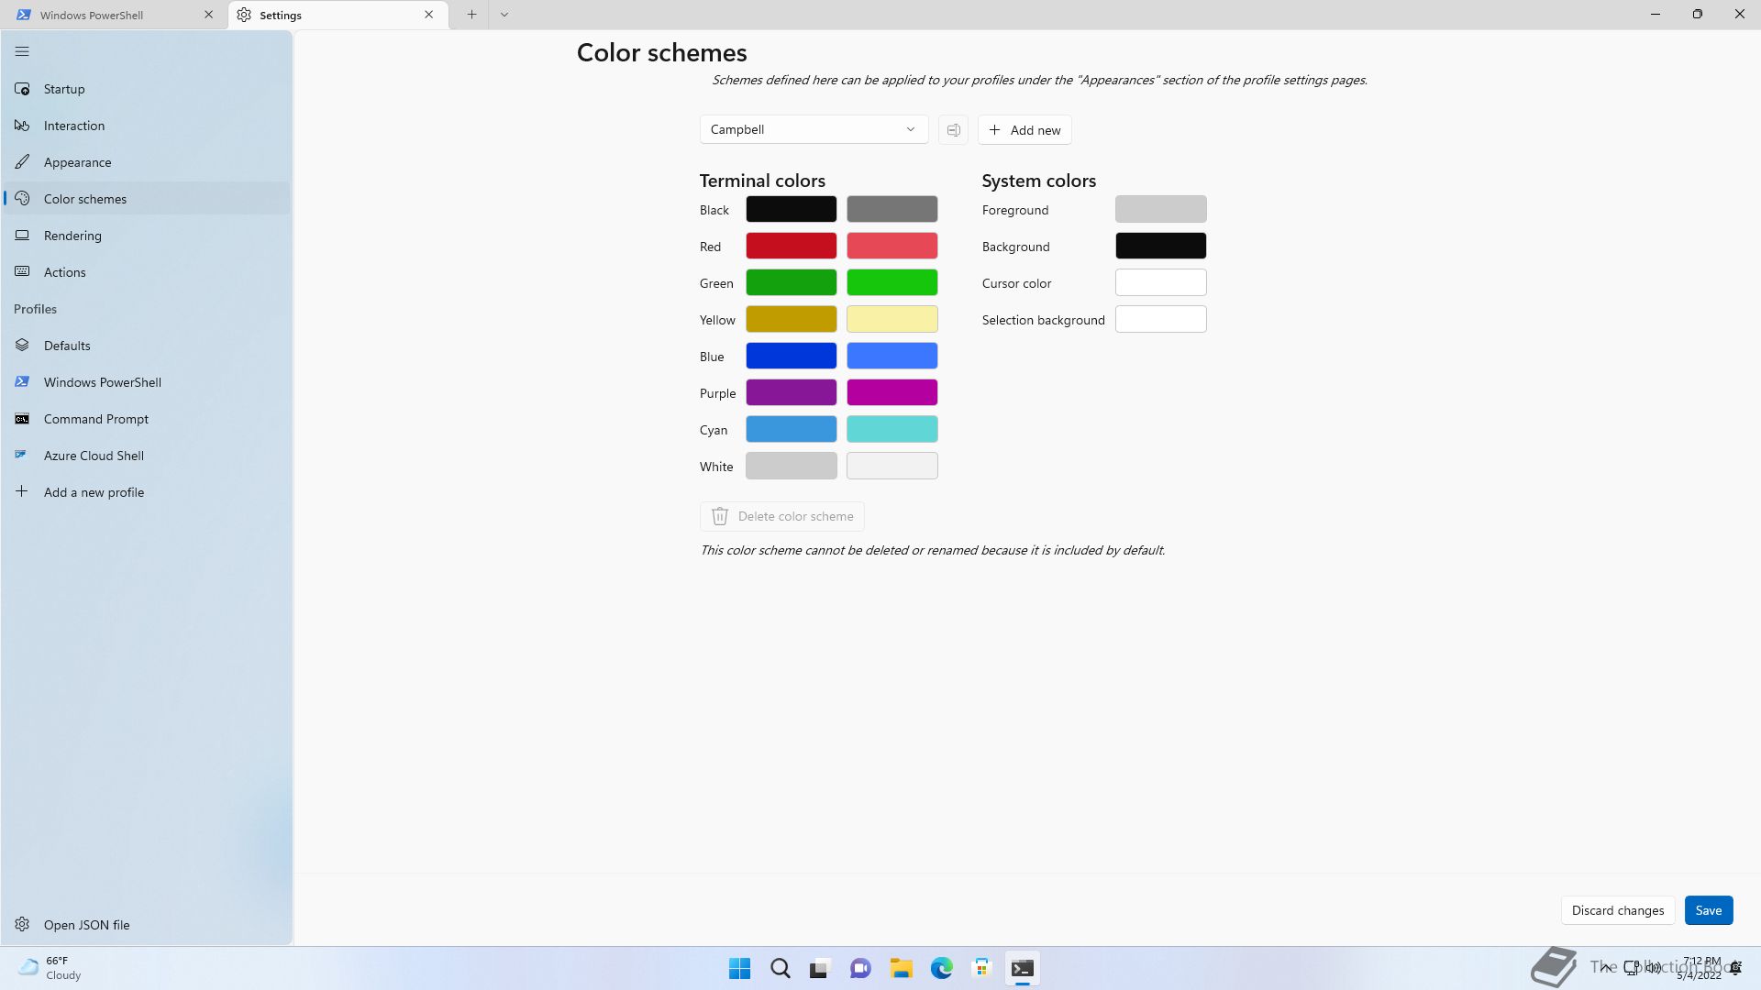1761x990 pixels.
Task: Click the Background system color swatch
Action: [x=1160, y=246]
